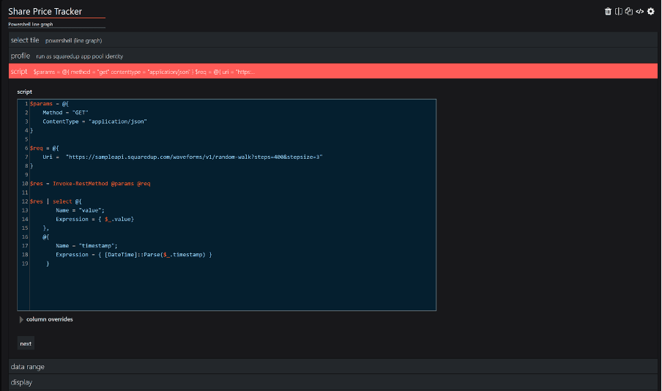Click the copy tile icon

[629, 12]
